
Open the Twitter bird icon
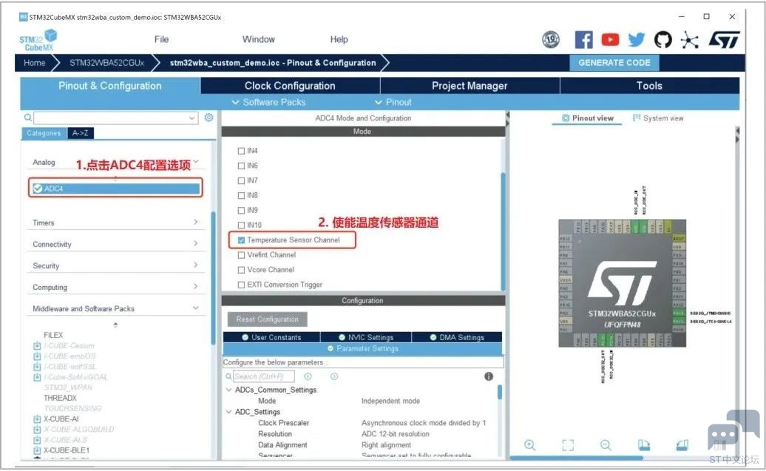(637, 40)
